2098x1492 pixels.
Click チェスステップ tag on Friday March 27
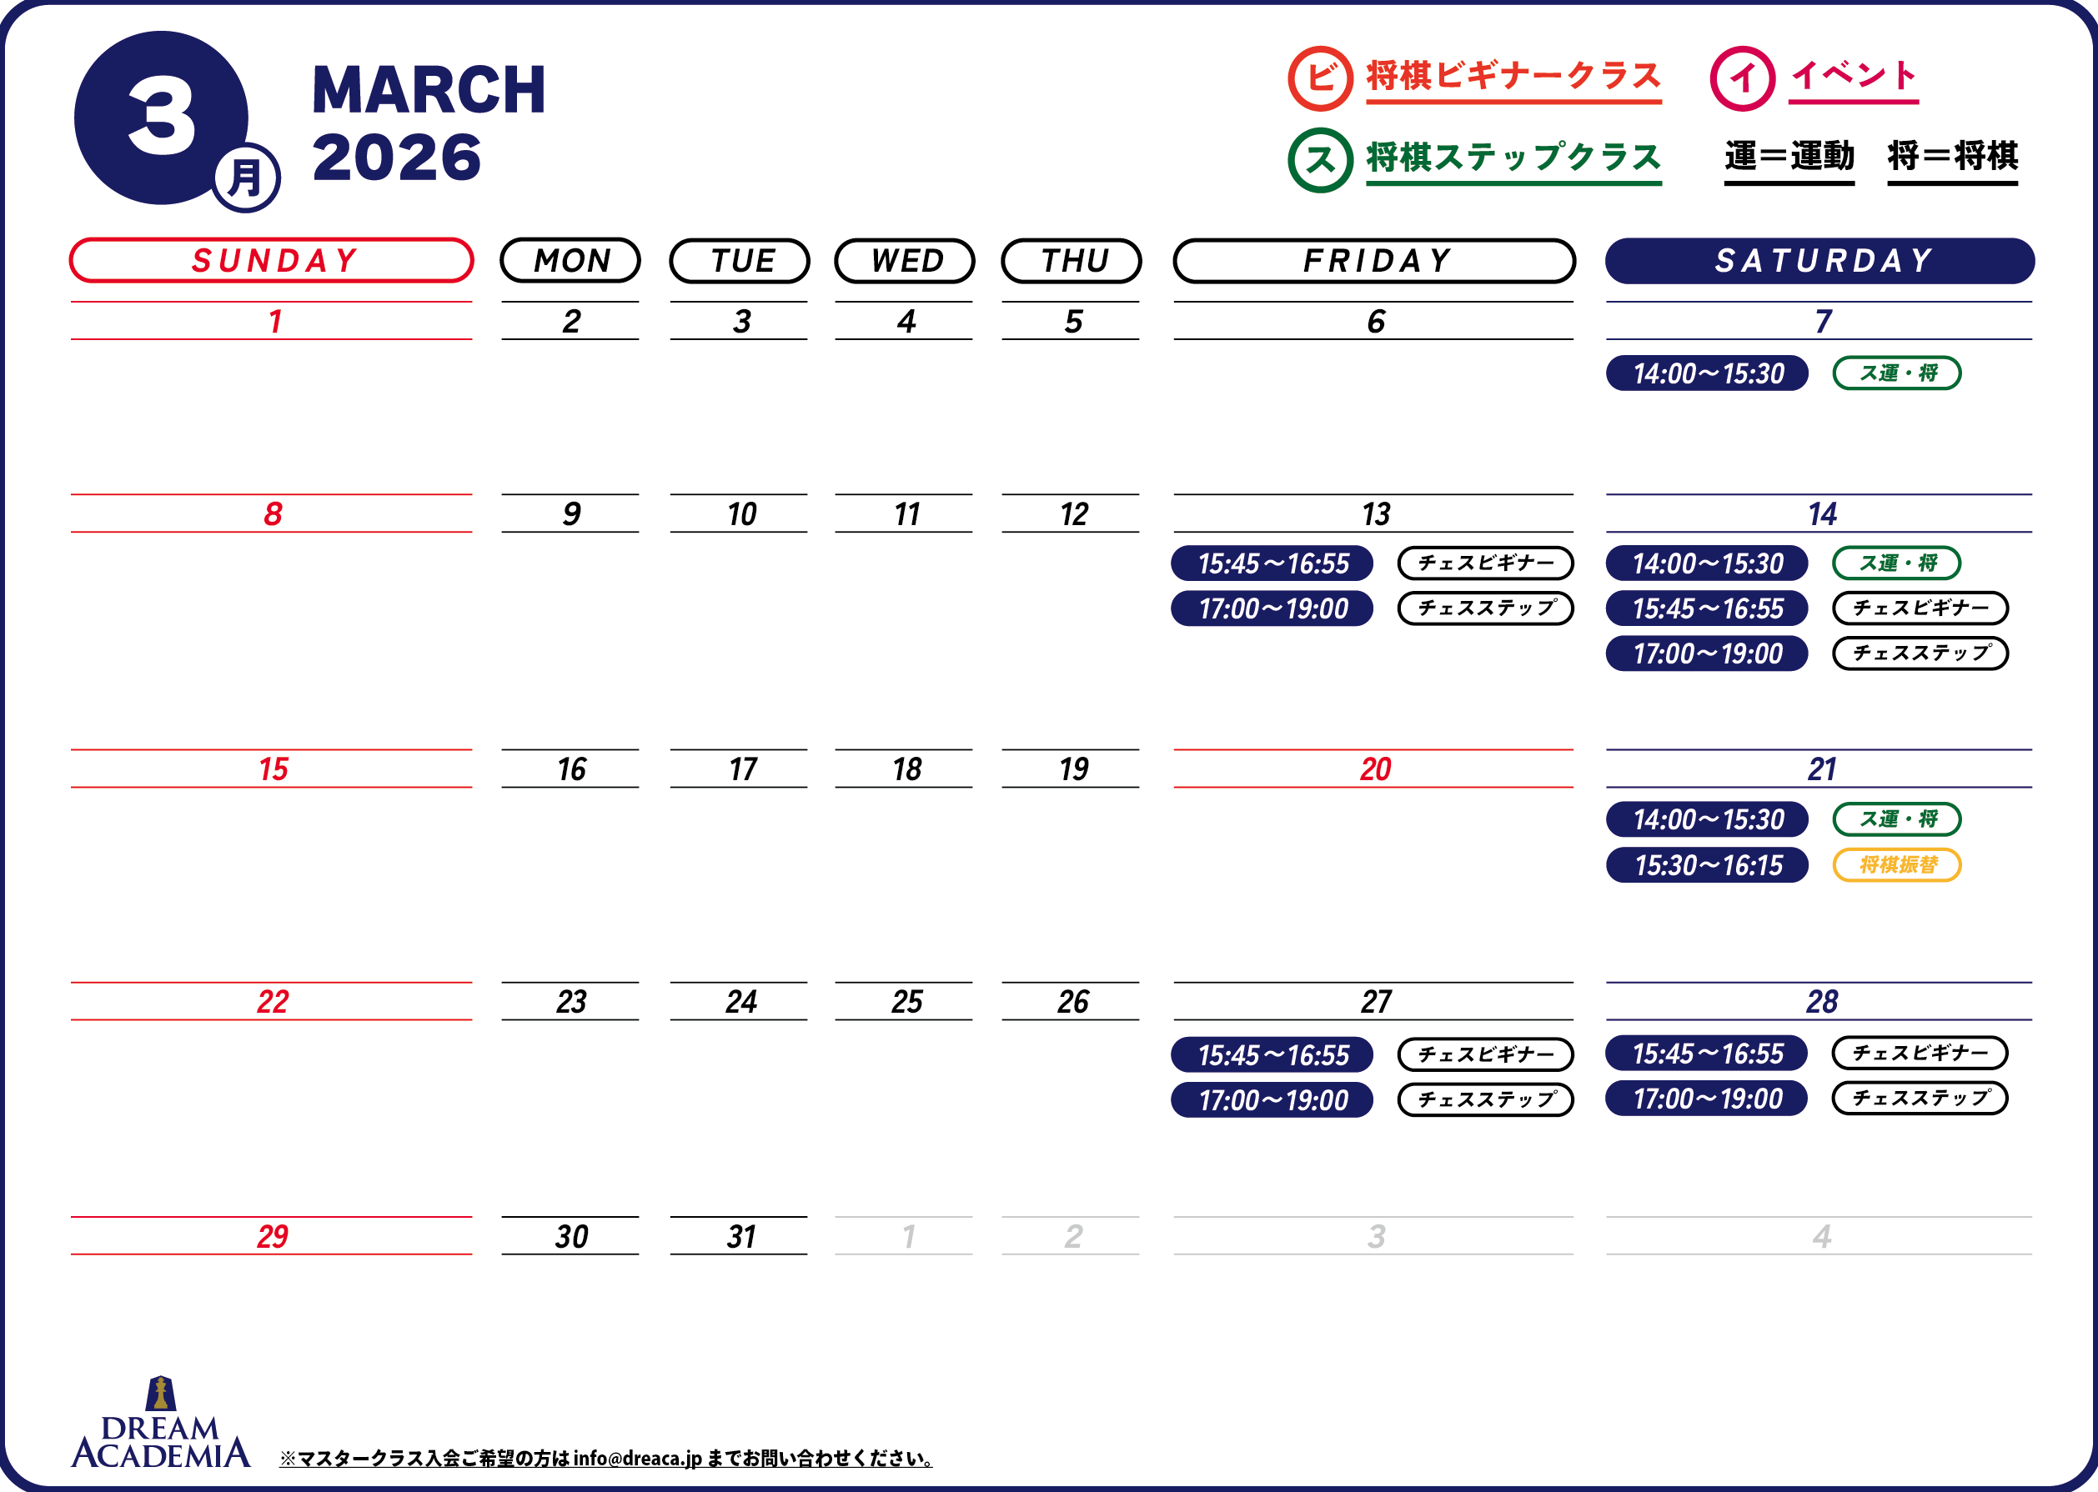pyautogui.click(x=1485, y=1099)
